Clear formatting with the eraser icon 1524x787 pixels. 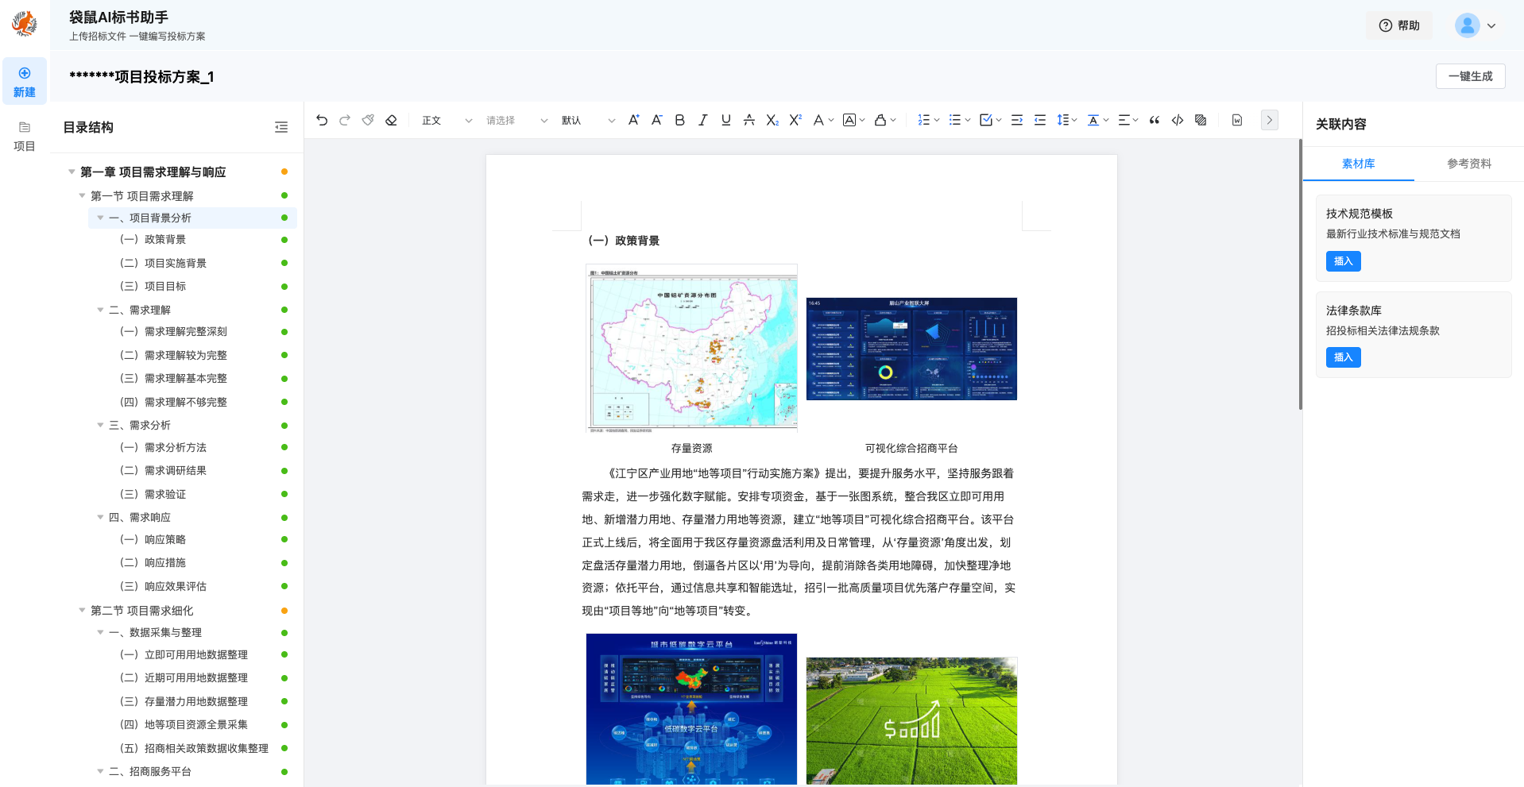pos(391,120)
